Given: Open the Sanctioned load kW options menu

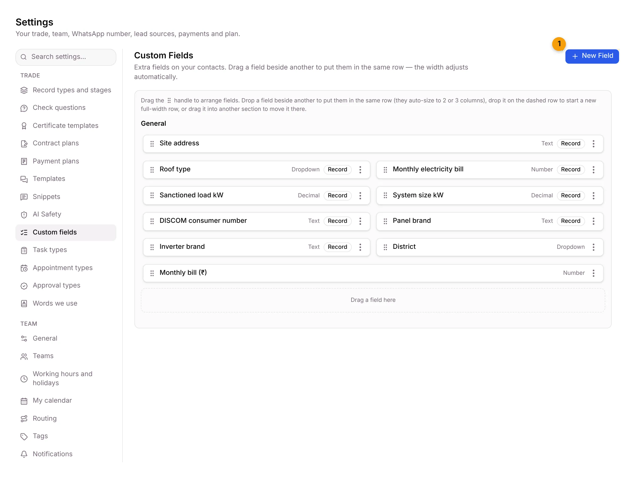Looking at the screenshot, I should (x=360, y=195).
